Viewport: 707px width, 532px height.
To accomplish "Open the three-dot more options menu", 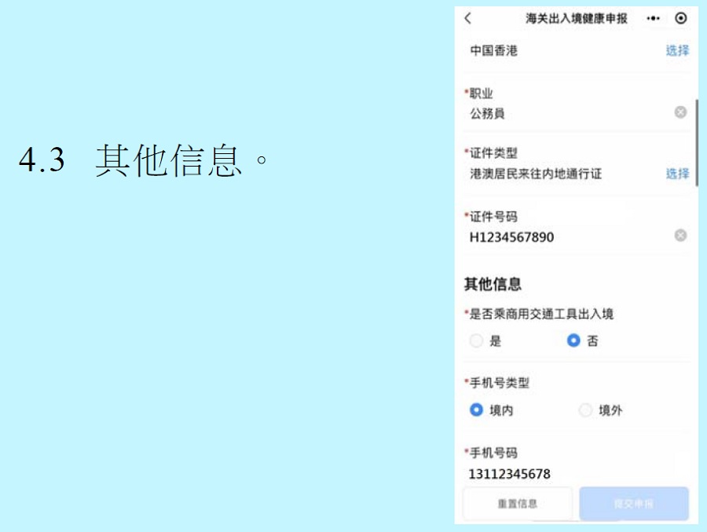I will coord(653,18).
